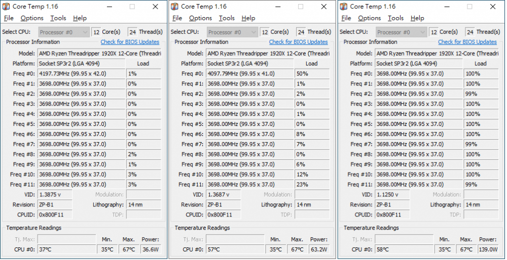Click Platform field in middle window
This screenshot has width=507, height=260.
[250, 64]
